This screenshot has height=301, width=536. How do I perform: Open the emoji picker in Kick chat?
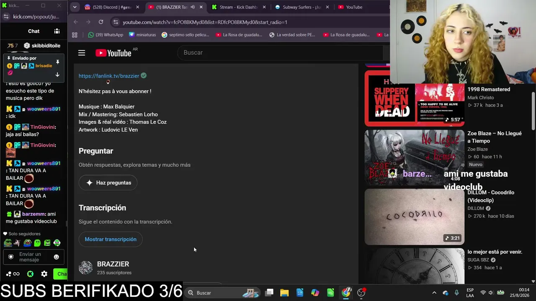click(57, 257)
